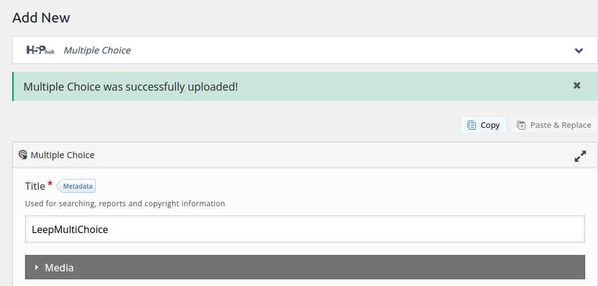Expand the H5P hub content type chevron
598x286 pixels.
coord(578,50)
